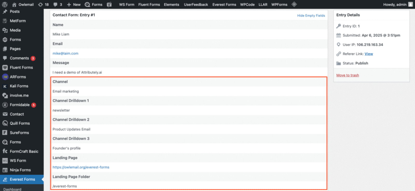The height and width of the screenshot is (191, 415).
Task: Open the owlemail.org/everest-forms landing page link
Action: (81, 167)
